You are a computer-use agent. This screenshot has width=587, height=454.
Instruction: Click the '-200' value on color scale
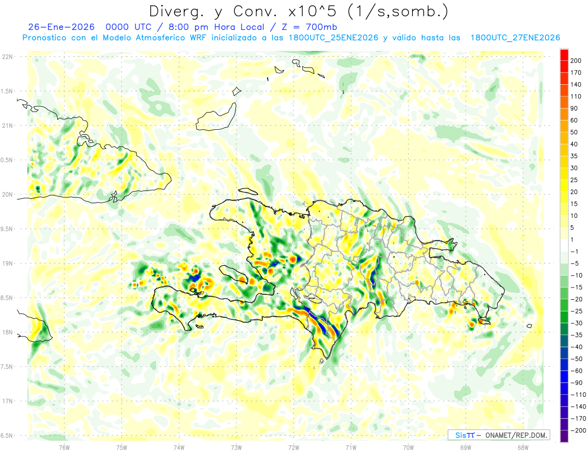[x=578, y=431]
